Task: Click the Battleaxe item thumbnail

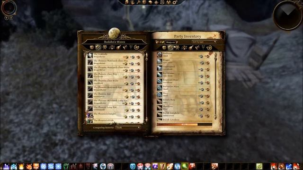Action: click(x=160, y=55)
